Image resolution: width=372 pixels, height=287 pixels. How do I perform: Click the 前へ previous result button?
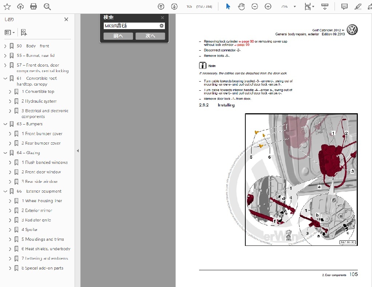coord(118,36)
